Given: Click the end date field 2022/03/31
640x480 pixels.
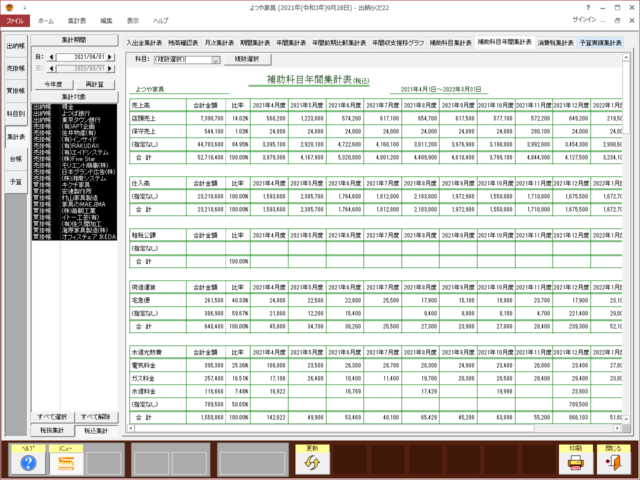Looking at the screenshot, I should click(80, 68).
